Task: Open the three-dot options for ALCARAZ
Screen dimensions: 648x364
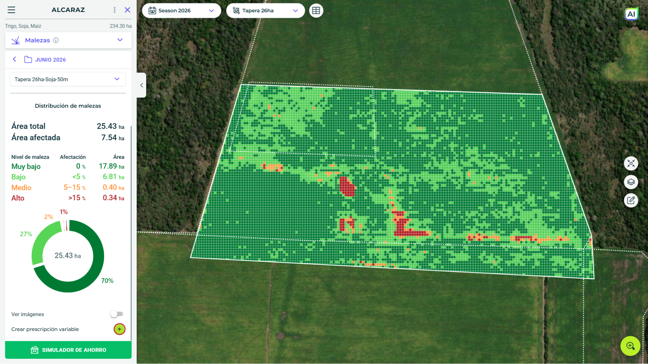Action: pos(114,10)
